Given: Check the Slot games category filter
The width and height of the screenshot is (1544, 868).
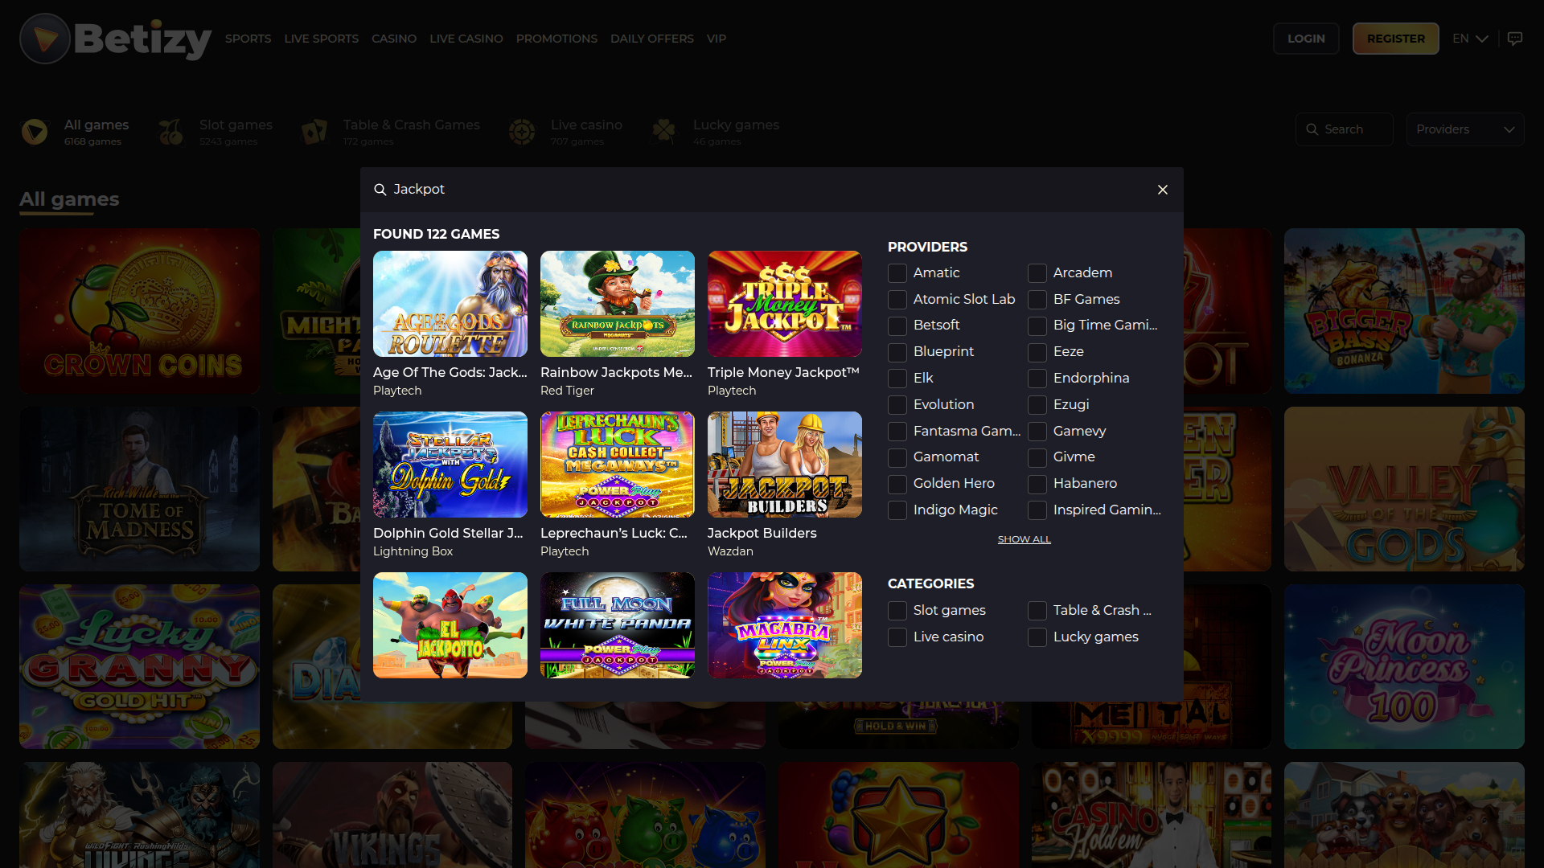Looking at the screenshot, I should coord(897,611).
